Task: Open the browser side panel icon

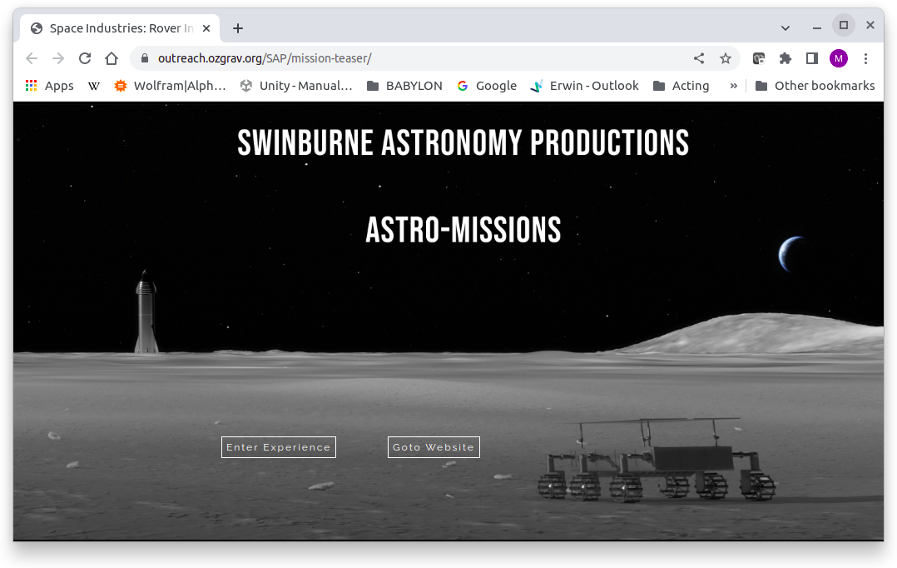Action: pyautogui.click(x=811, y=58)
